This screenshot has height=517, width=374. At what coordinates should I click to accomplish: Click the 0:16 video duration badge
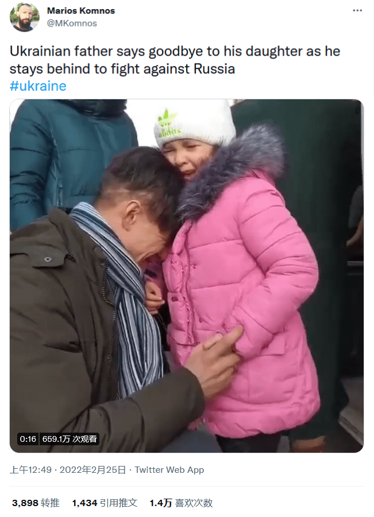tap(28, 439)
